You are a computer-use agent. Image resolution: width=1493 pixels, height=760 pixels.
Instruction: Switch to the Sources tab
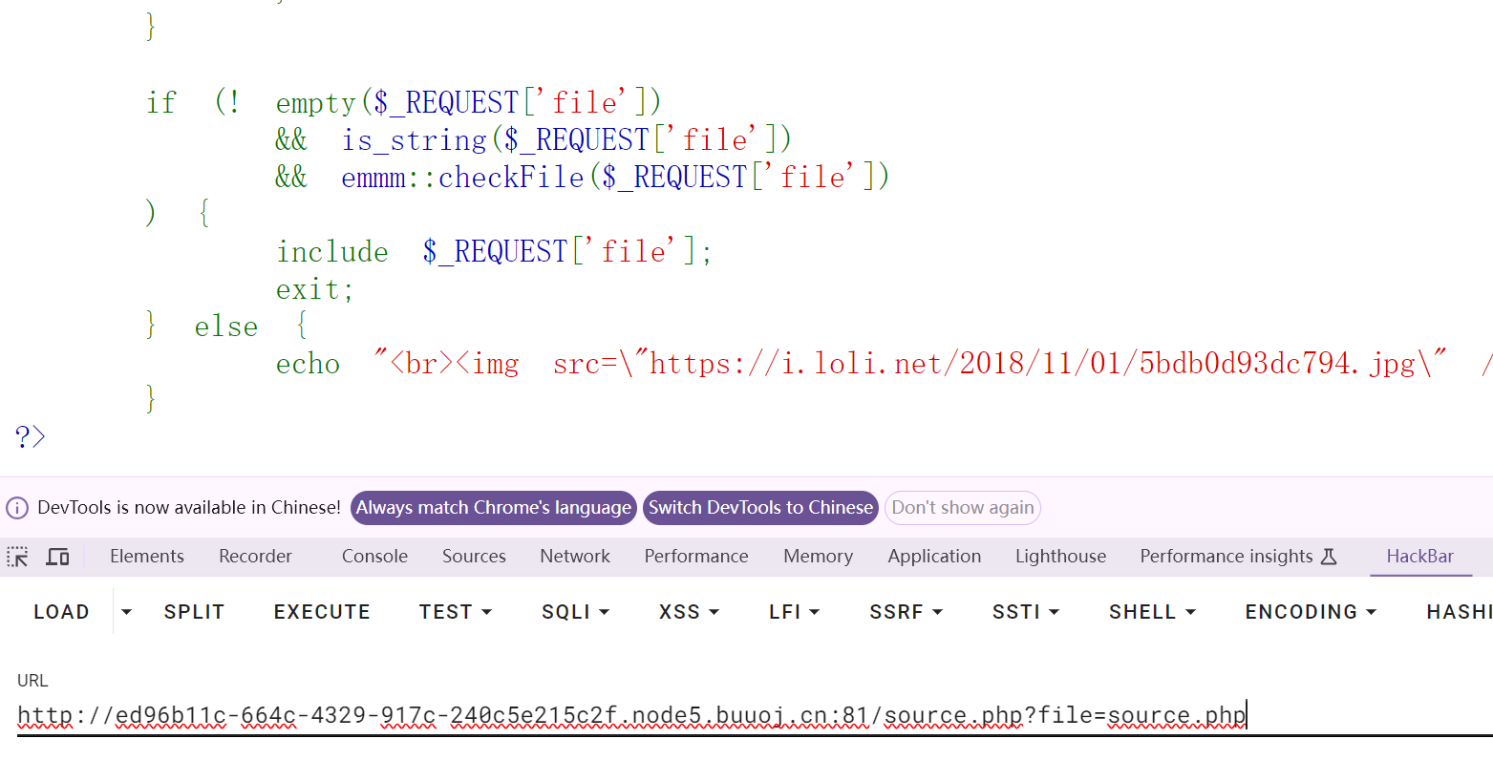(474, 557)
